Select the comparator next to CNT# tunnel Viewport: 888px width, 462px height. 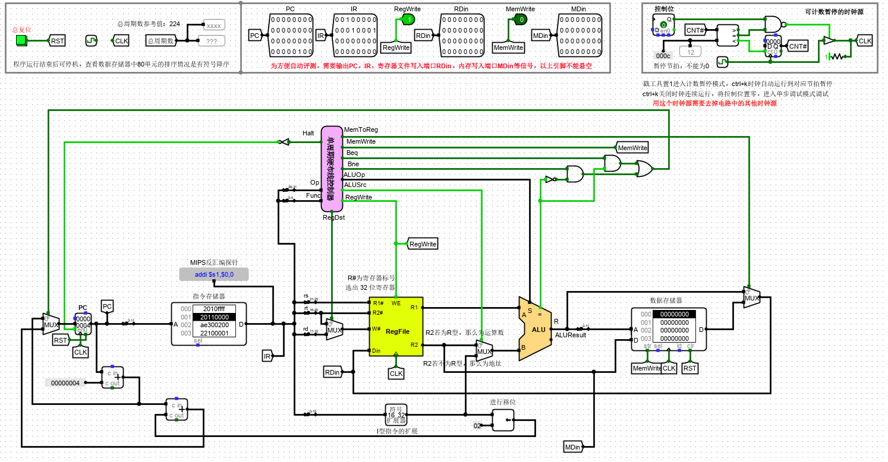tap(727, 36)
